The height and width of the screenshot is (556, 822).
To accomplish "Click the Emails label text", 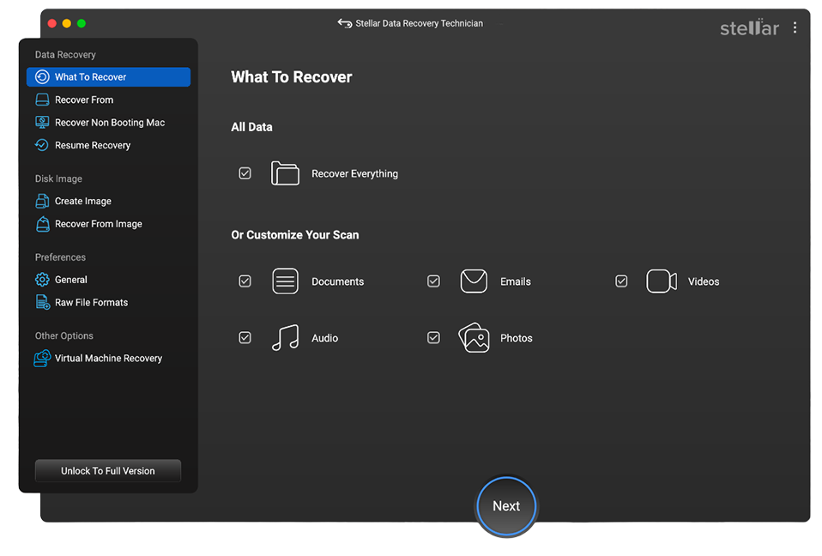I will [516, 281].
